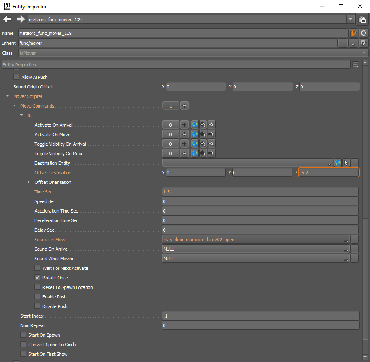Image resolution: width=370 pixels, height=362 pixels.
Task: Click the globe icon for Destination Entity
Action: (x=338, y=163)
